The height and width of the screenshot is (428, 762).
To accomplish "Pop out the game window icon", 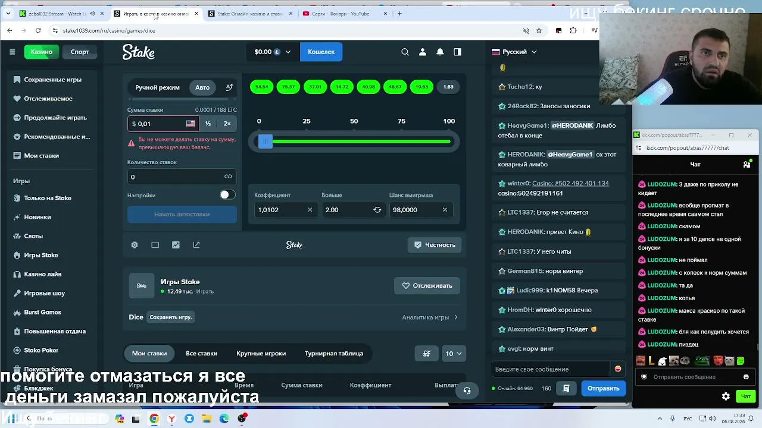I will pos(196,245).
